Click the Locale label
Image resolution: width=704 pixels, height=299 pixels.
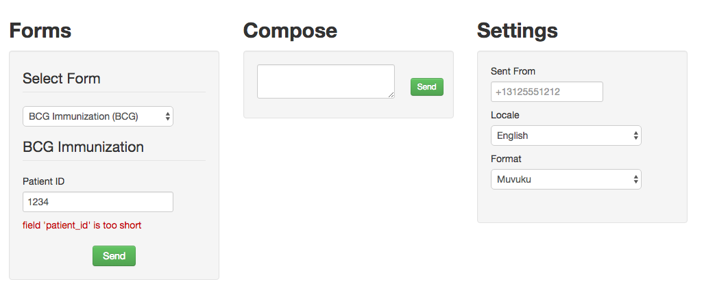click(x=505, y=115)
